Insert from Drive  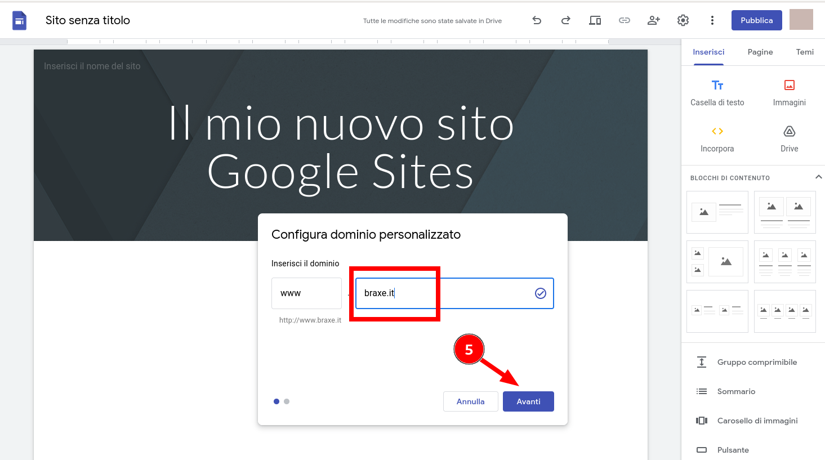[790, 139]
